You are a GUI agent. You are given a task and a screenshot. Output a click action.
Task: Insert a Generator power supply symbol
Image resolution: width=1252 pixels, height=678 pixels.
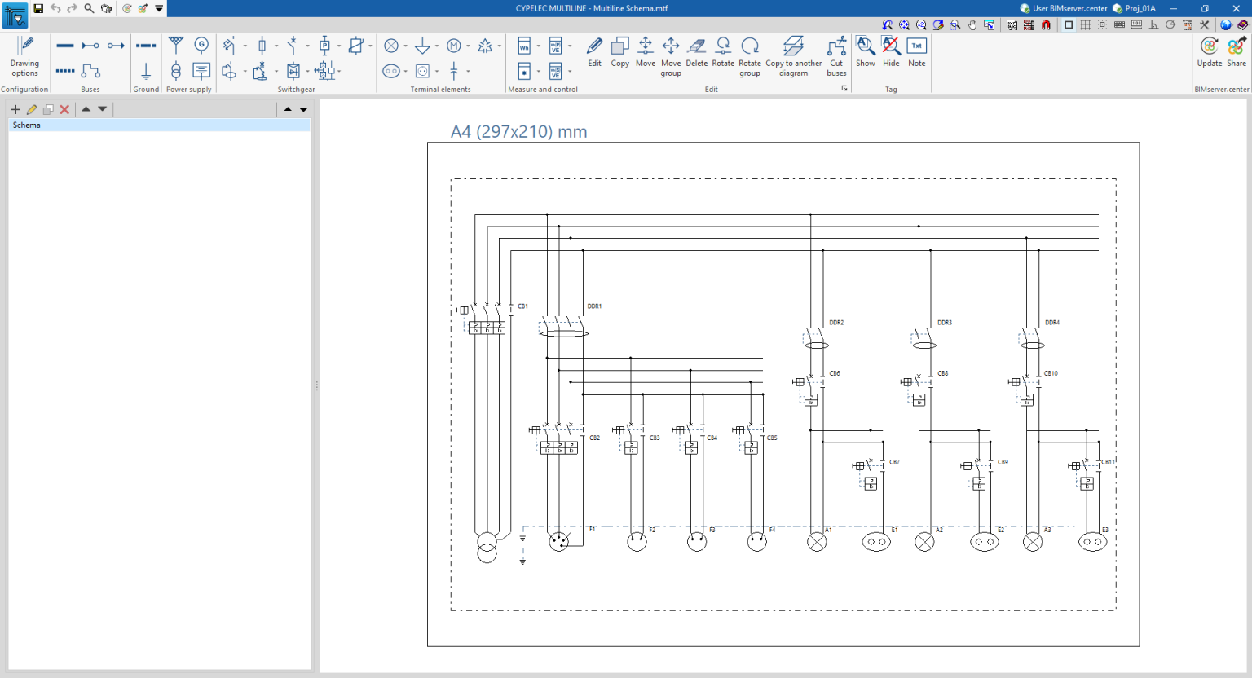click(x=201, y=45)
